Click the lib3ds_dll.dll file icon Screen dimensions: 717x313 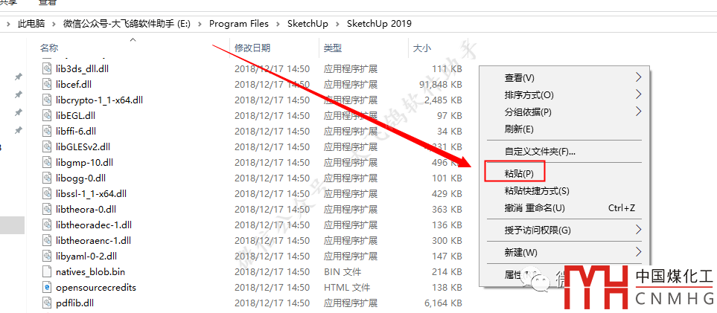(47, 69)
